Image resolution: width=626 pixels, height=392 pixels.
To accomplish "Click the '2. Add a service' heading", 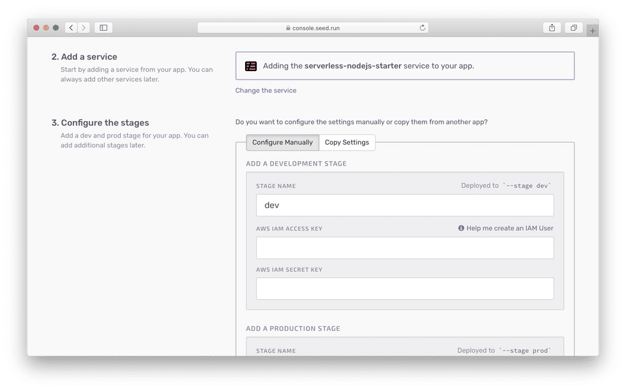I will [84, 57].
